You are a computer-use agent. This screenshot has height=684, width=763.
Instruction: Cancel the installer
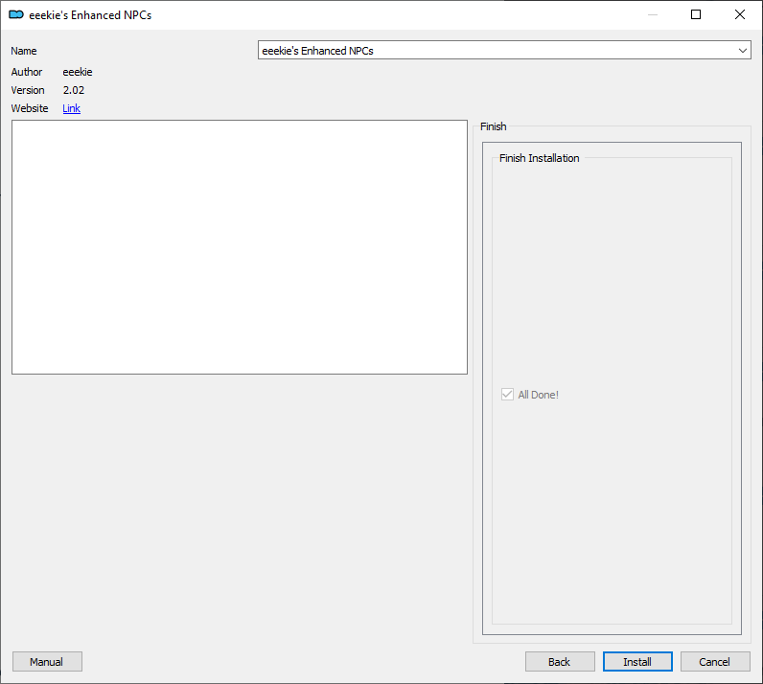pyautogui.click(x=715, y=662)
